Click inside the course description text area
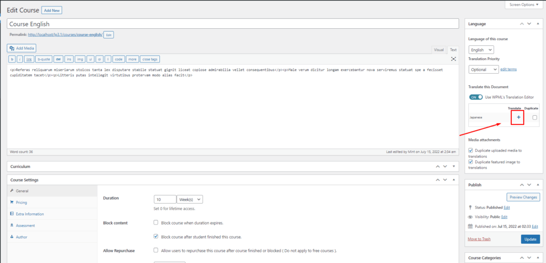 [232, 106]
